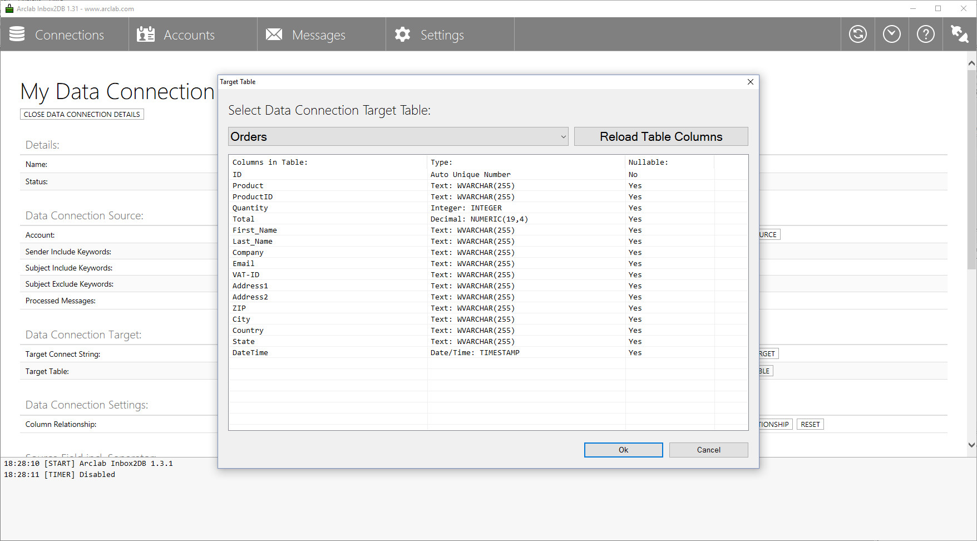
Task: Click the Settings gear icon
Action: [402, 35]
